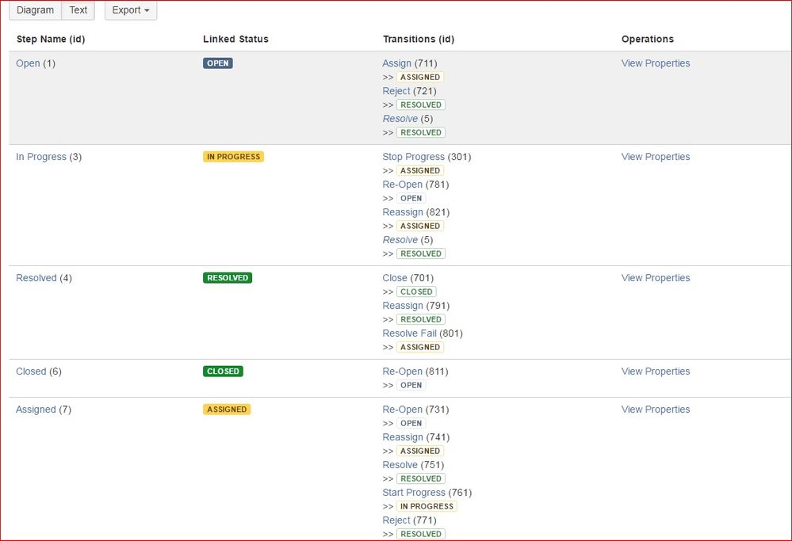Click the OPEN target under Re-Open (781)
Viewport: 792px width, 541px height.
click(x=411, y=198)
